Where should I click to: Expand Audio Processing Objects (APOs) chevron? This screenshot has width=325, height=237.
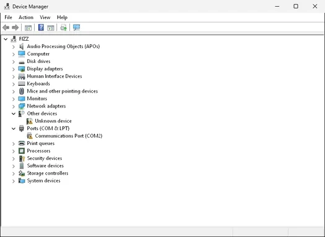(x=14, y=47)
